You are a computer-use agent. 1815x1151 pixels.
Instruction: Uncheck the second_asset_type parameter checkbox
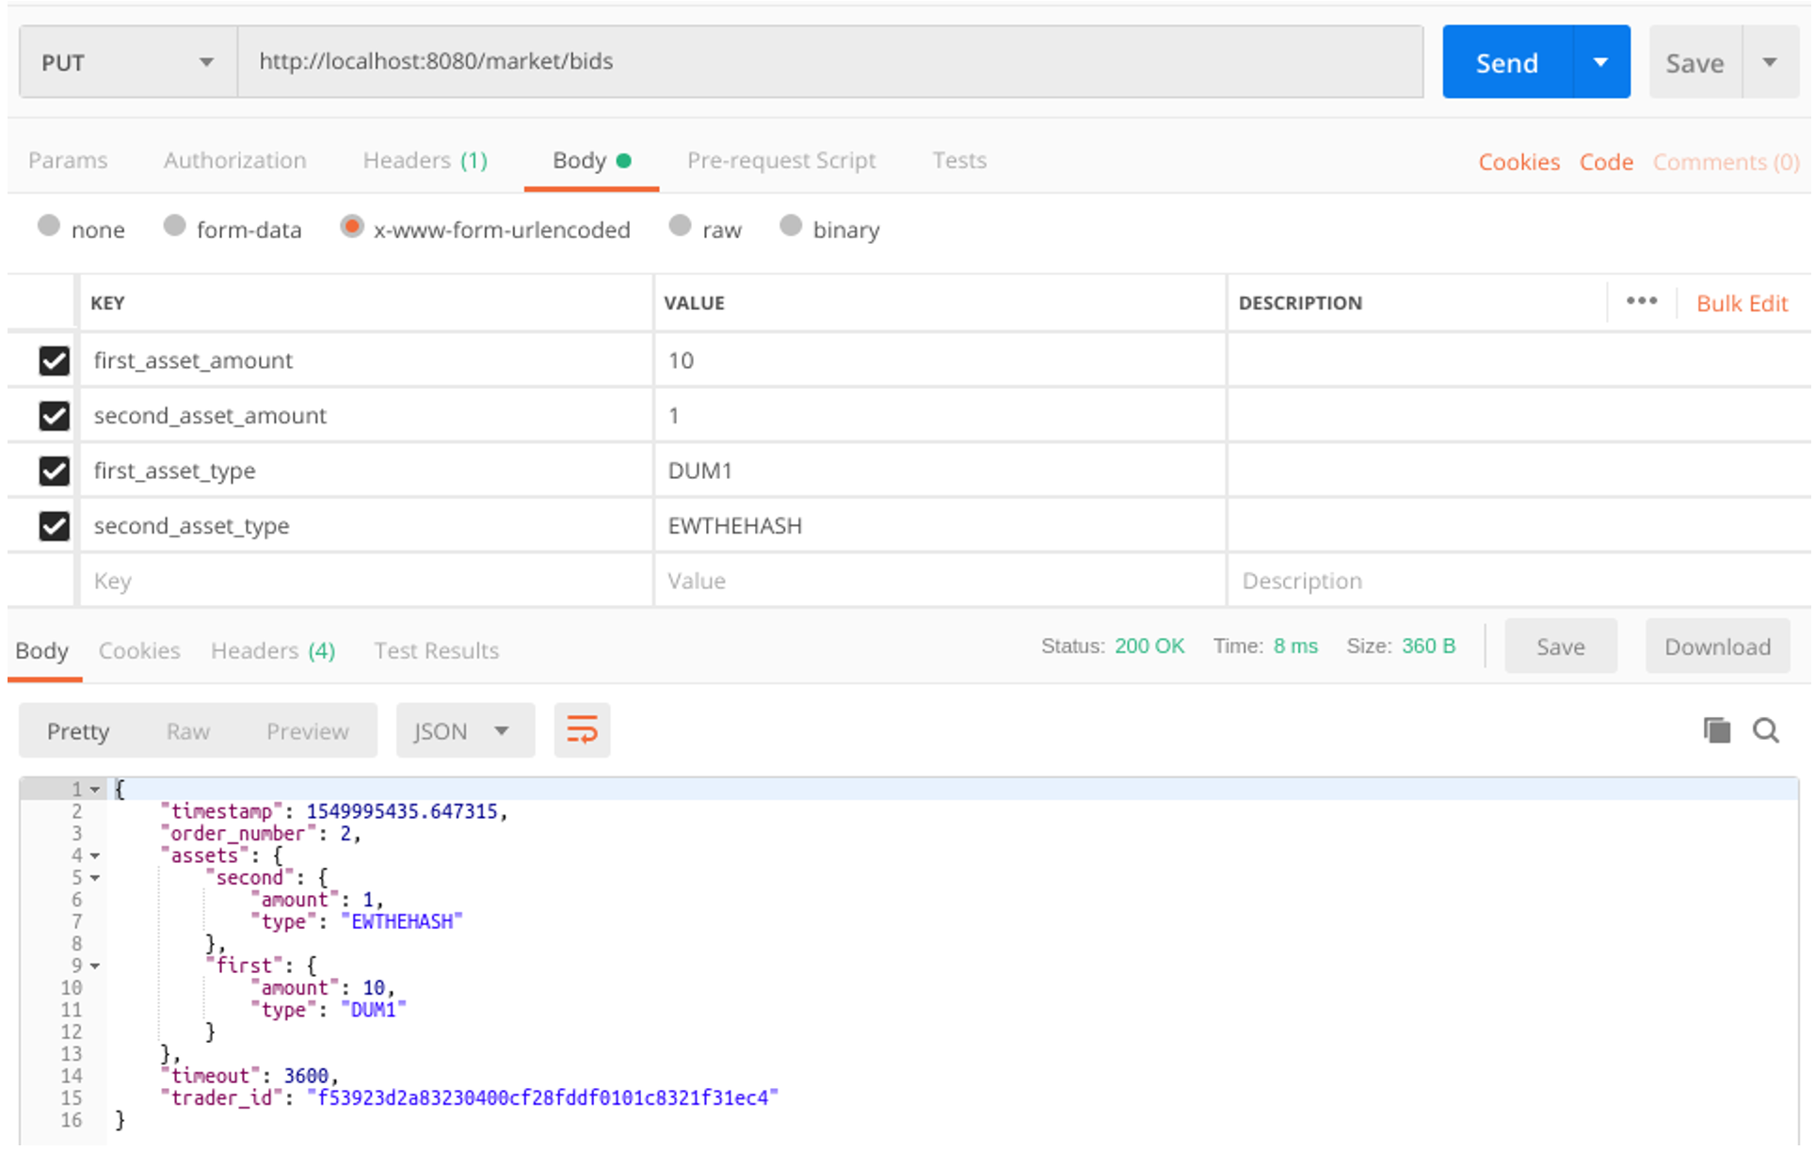pyautogui.click(x=54, y=525)
